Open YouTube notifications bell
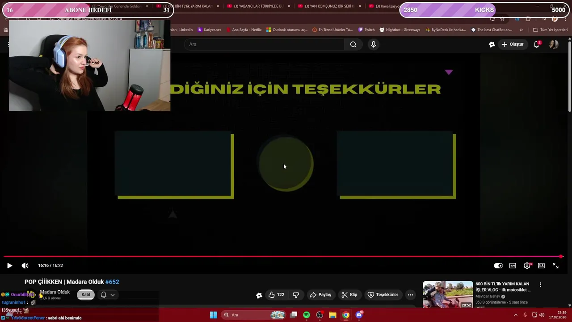 [x=537, y=44]
